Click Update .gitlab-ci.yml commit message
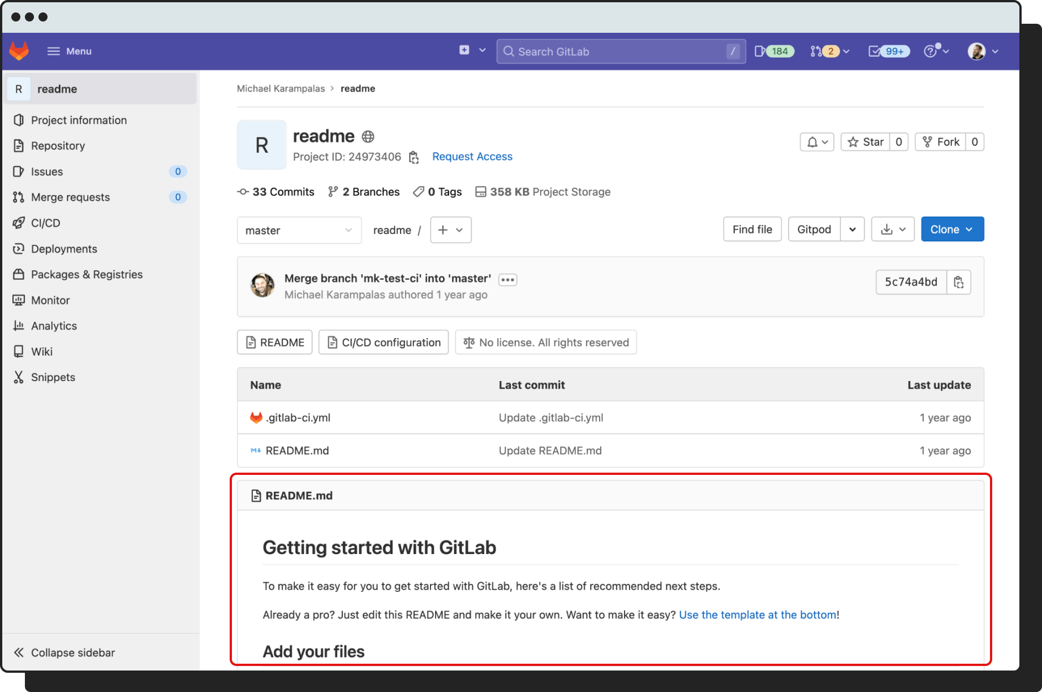Screen dimensions: 1042x692 pos(551,418)
